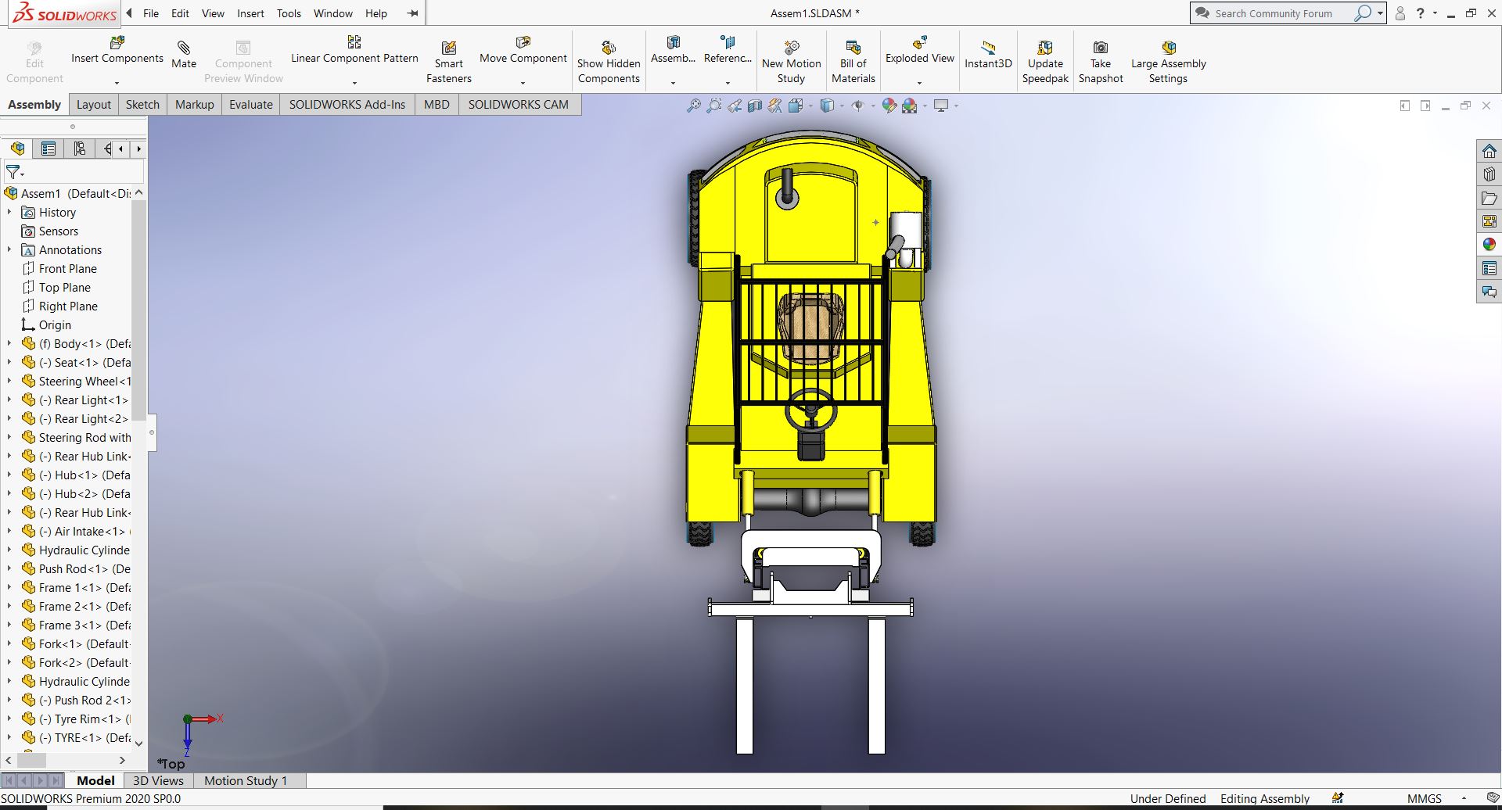Switch to Motion Study 1 tab
Image resolution: width=1502 pixels, height=810 pixels.
coord(245,780)
